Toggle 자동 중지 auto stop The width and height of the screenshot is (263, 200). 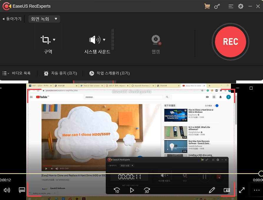point(60,73)
